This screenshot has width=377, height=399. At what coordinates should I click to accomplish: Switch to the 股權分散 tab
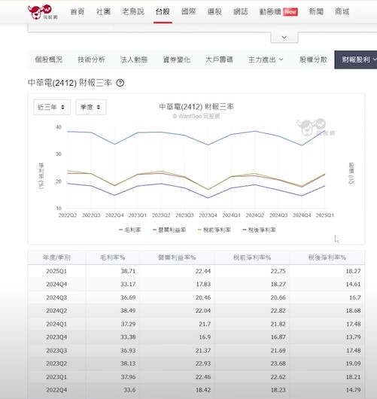313,59
